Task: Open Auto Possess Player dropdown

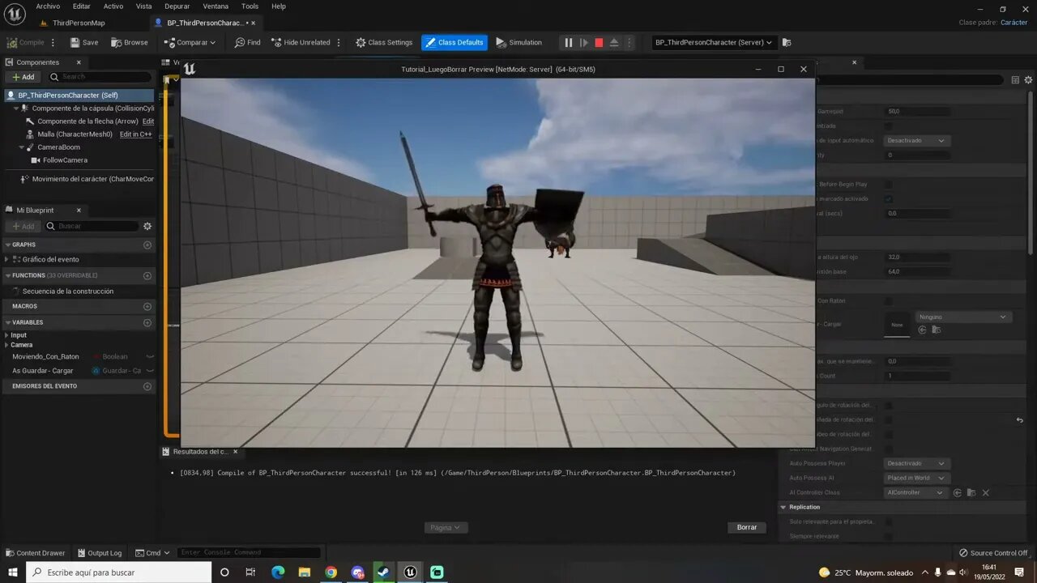Action: [916, 463]
